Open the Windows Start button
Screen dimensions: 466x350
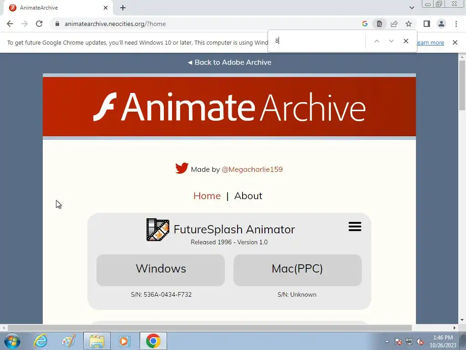[12, 341]
